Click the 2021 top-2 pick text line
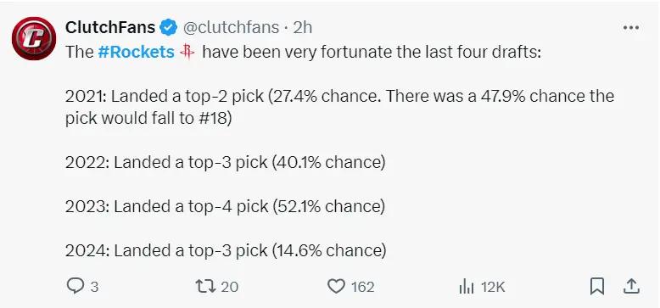 click(x=339, y=107)
